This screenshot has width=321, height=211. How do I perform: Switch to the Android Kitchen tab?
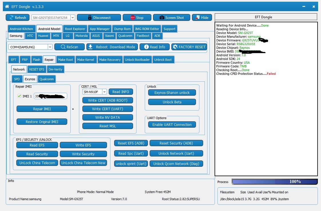(21, 29)
